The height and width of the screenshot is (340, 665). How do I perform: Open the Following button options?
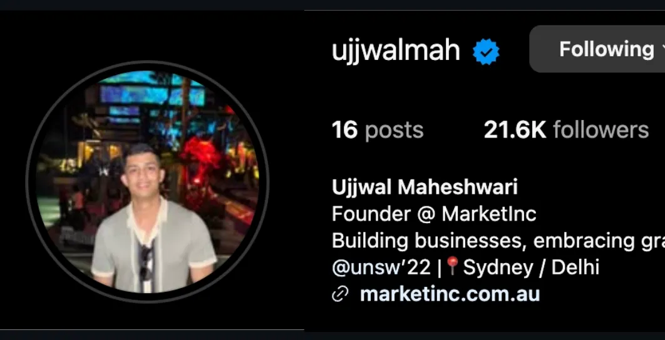(597, 49)
